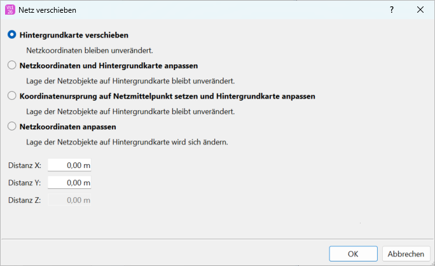Select Koordinatenursprung auf Netzmittelpunkt setzen option
Screen dimensions: 435x266
click(x=11, y=96)
